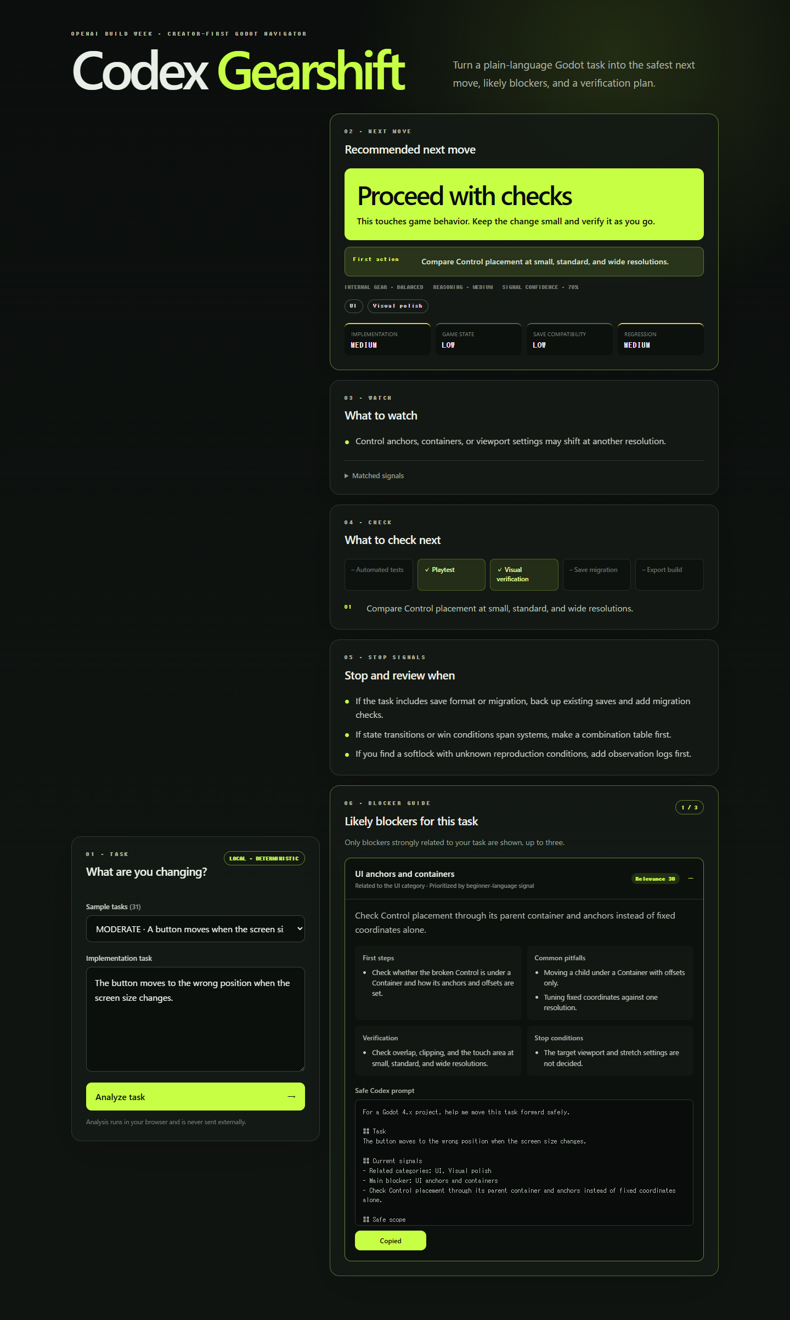Click the UI anchors and containers title

pyautogui.click(x=405, y=874)
